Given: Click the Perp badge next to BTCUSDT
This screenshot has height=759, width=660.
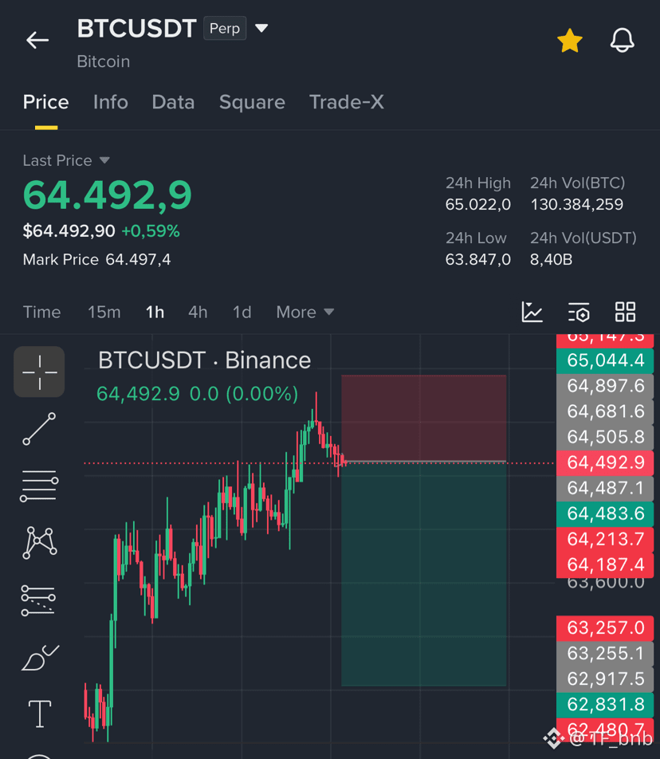Looking at the screenshot, I should click(x=225, y=28).
